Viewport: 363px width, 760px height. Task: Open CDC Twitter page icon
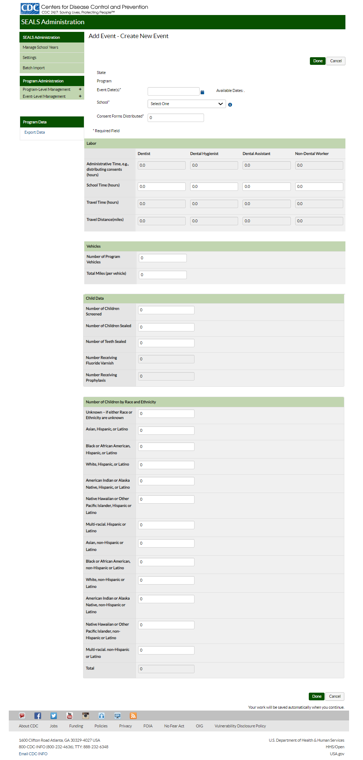[x=54, y=716]
